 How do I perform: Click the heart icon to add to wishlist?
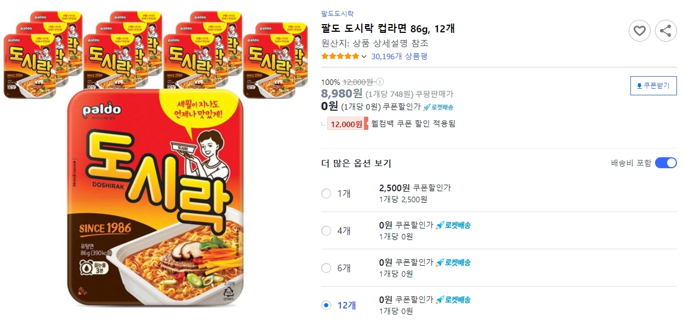click(639, 31)
